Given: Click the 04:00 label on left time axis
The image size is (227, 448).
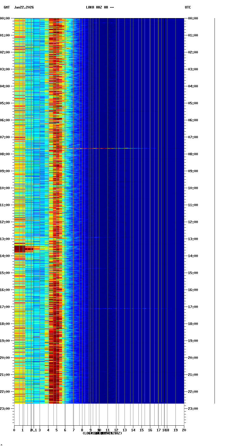Looking at the screenshot, I should (5, 86).
